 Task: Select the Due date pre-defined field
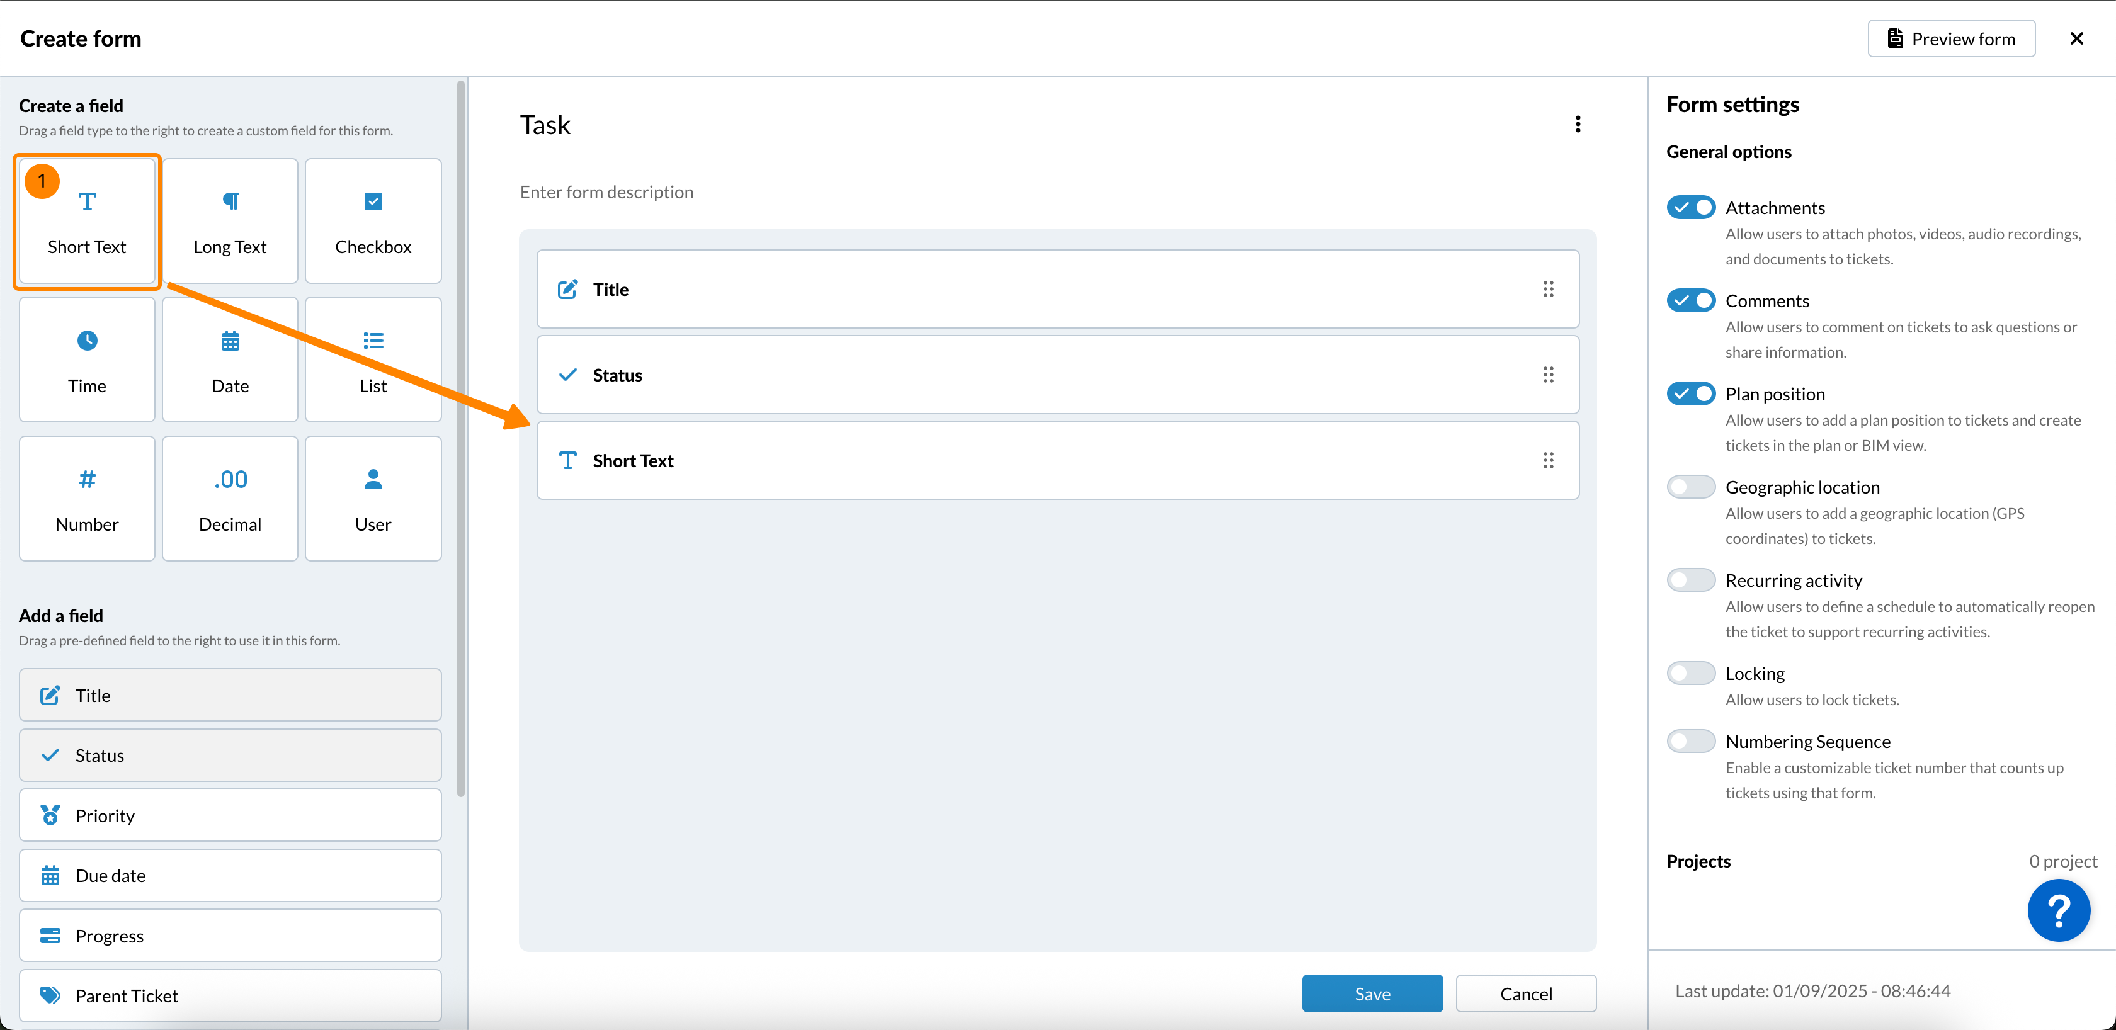(x=230, y=876)
